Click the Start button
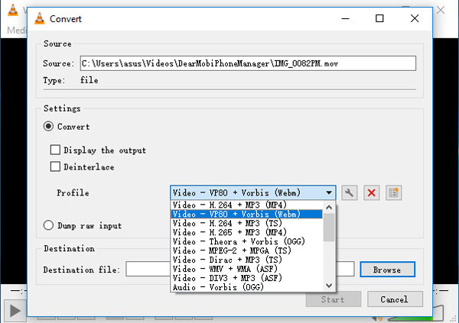The height and width of the screenshot is (323, 459). tap(333, 299)
